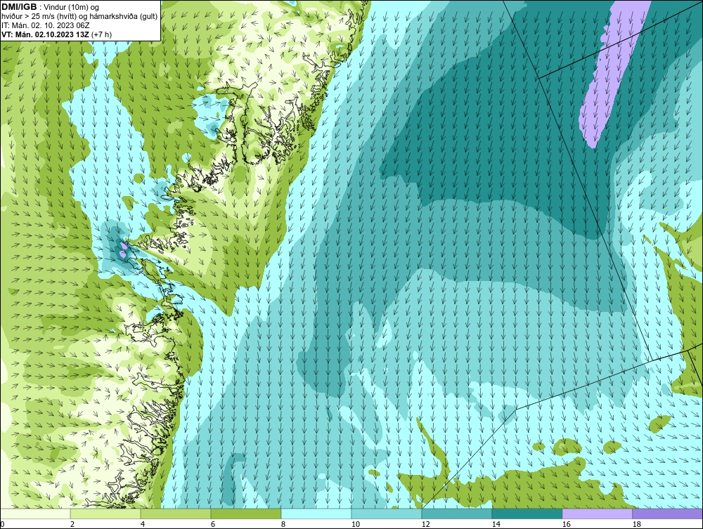Click the legend label '4'

click(x=143, y=524)
